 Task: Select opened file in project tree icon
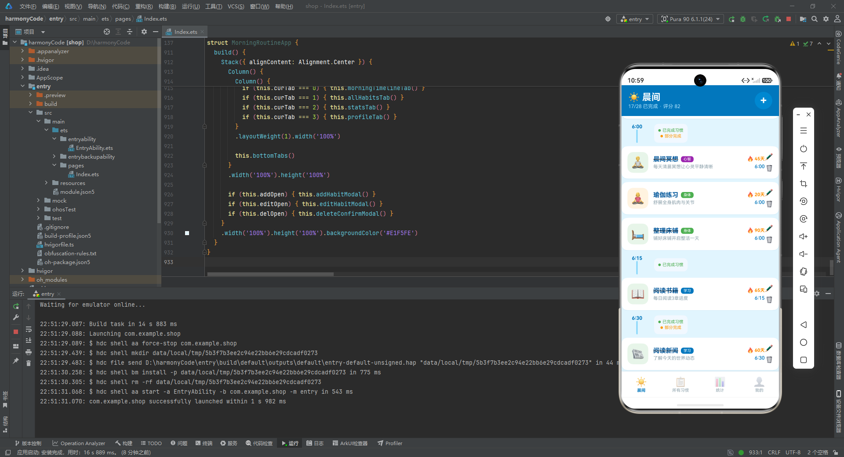click(x=107, y=32)
